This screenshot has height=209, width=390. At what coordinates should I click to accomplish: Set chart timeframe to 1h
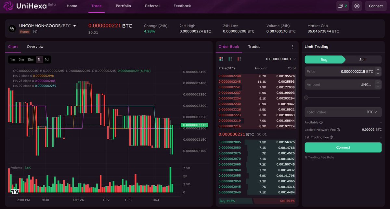click(x=40, y=60)
